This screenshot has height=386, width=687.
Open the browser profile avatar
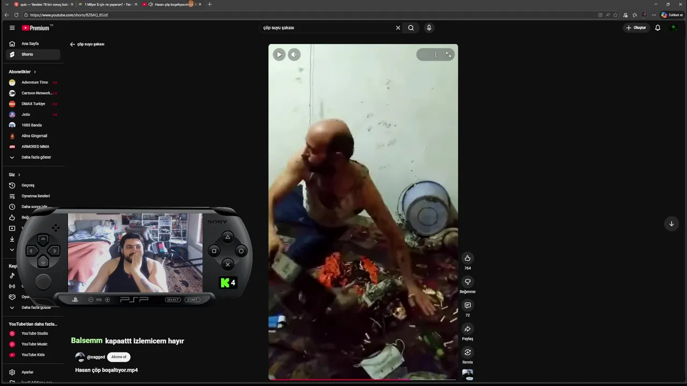pos(644,15)
